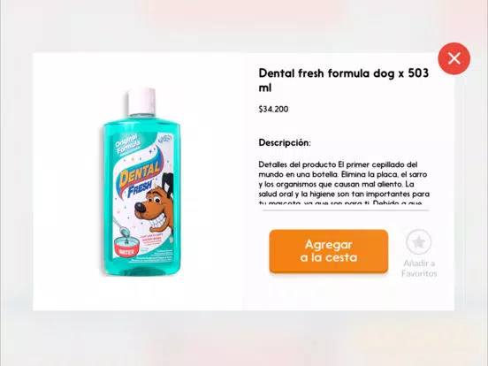
Task: Click the blurred background below the popup
Action: [244, 338]
